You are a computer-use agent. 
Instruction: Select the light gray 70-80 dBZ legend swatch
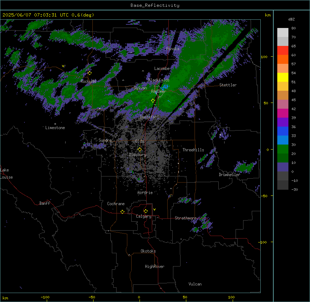(x=283, y=33)
